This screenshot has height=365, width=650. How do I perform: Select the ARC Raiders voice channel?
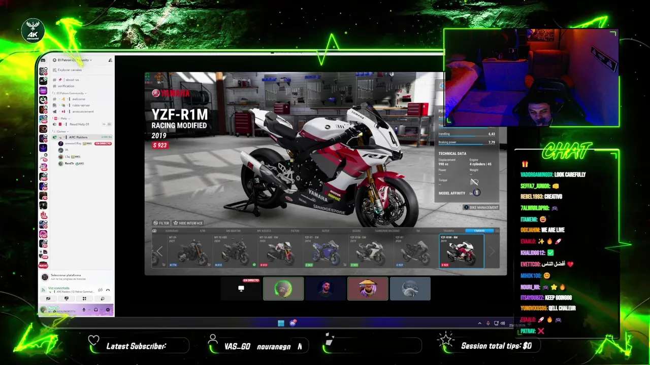[82, 137]
